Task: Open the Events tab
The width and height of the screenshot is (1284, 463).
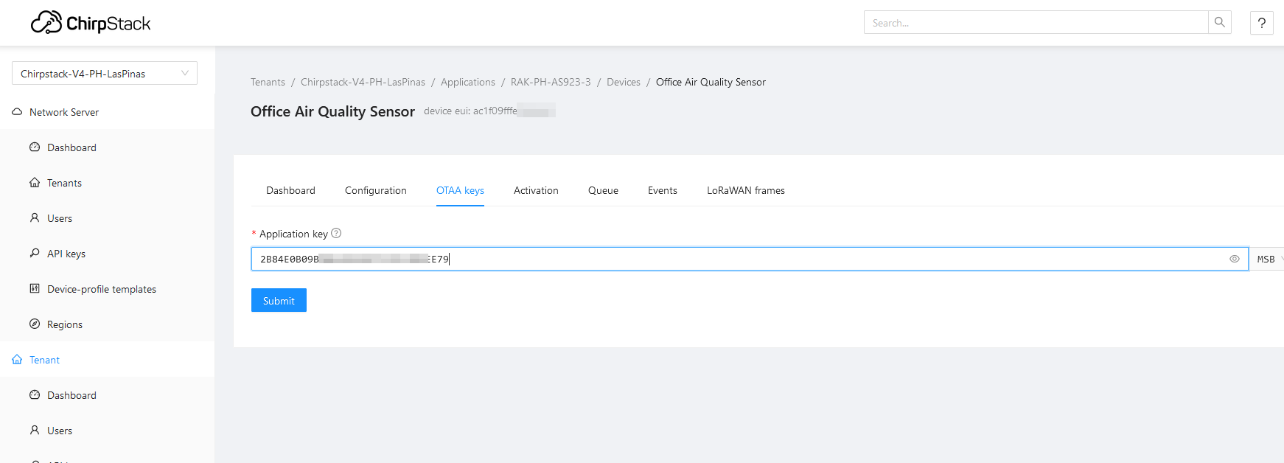Action: coord(663,190)
